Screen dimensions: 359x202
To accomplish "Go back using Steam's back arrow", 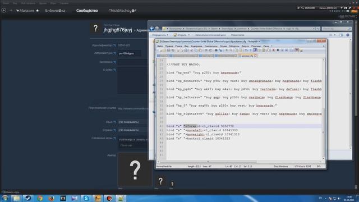I will (x=4, y=10).
